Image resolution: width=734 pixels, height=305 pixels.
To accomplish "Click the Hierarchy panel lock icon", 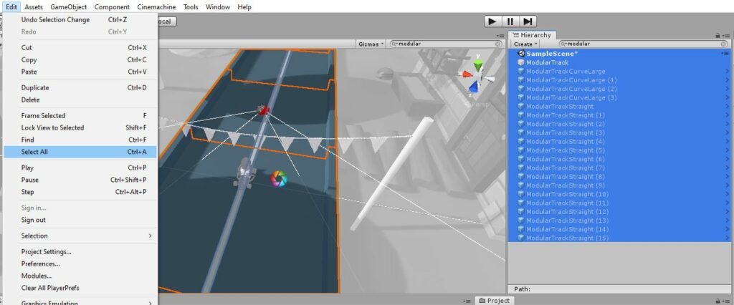I will [x=717, y=34].
